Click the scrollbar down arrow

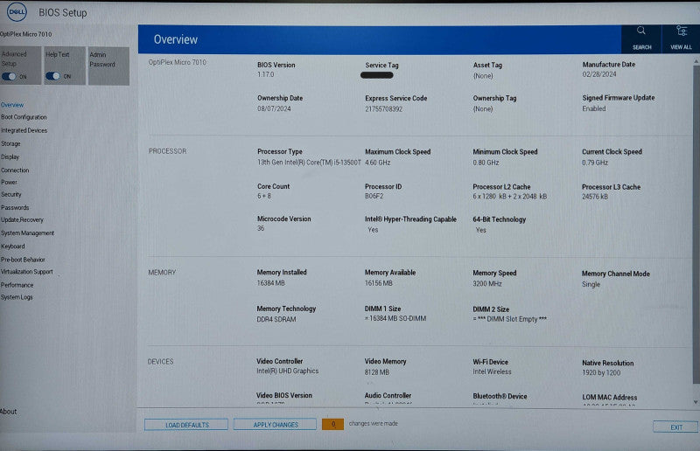click(x=696, y=402)
